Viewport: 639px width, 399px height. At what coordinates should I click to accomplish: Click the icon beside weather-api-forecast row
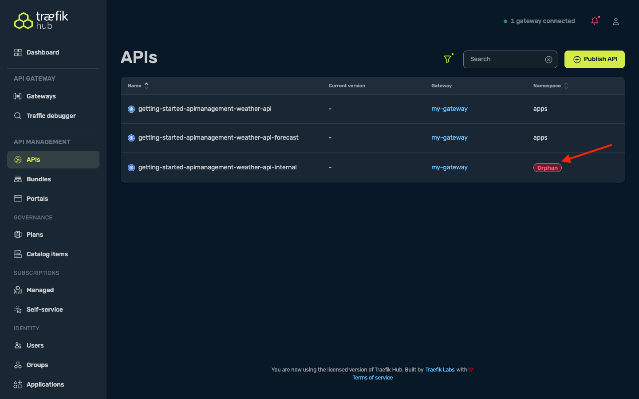coord(131,138)
